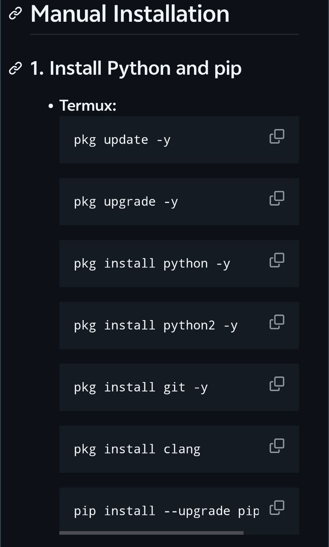Click the '1. Install Python and pip' heading
Image resolution: width=329 pixels, height=547 pixels.
coord(135,68)
